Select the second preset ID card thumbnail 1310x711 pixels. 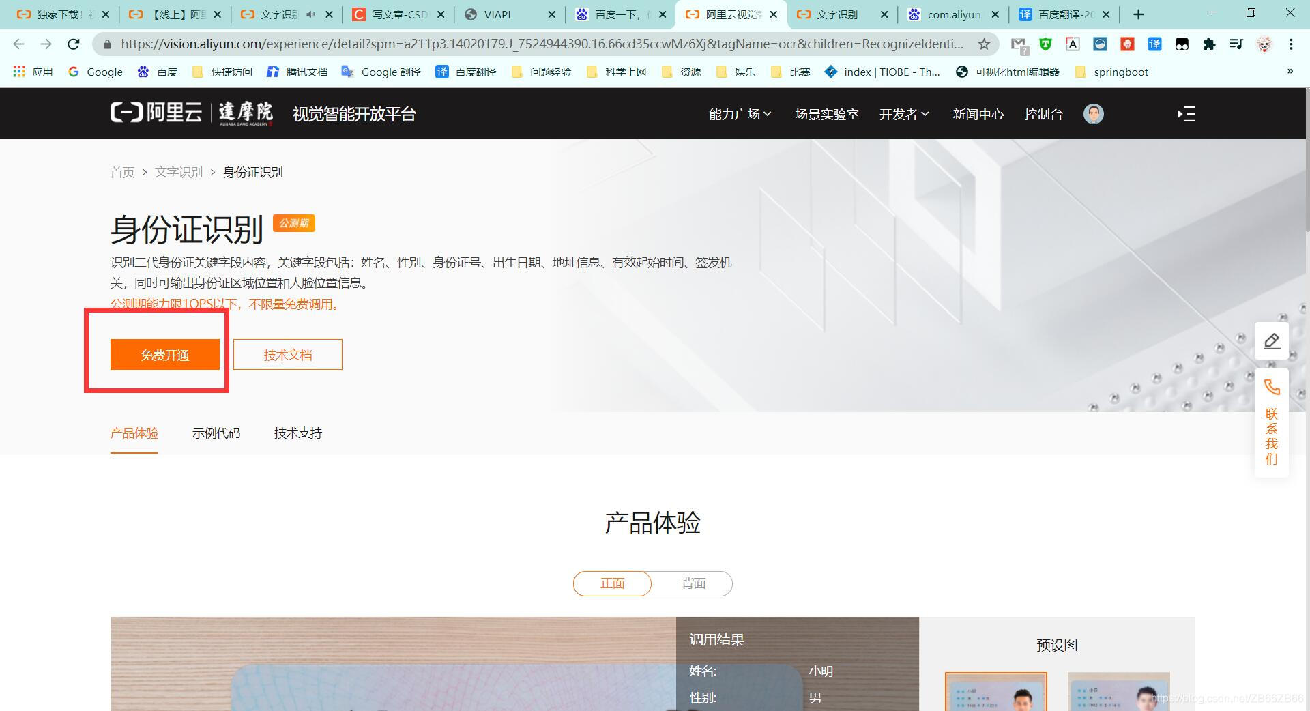(x=1119, y=692)
